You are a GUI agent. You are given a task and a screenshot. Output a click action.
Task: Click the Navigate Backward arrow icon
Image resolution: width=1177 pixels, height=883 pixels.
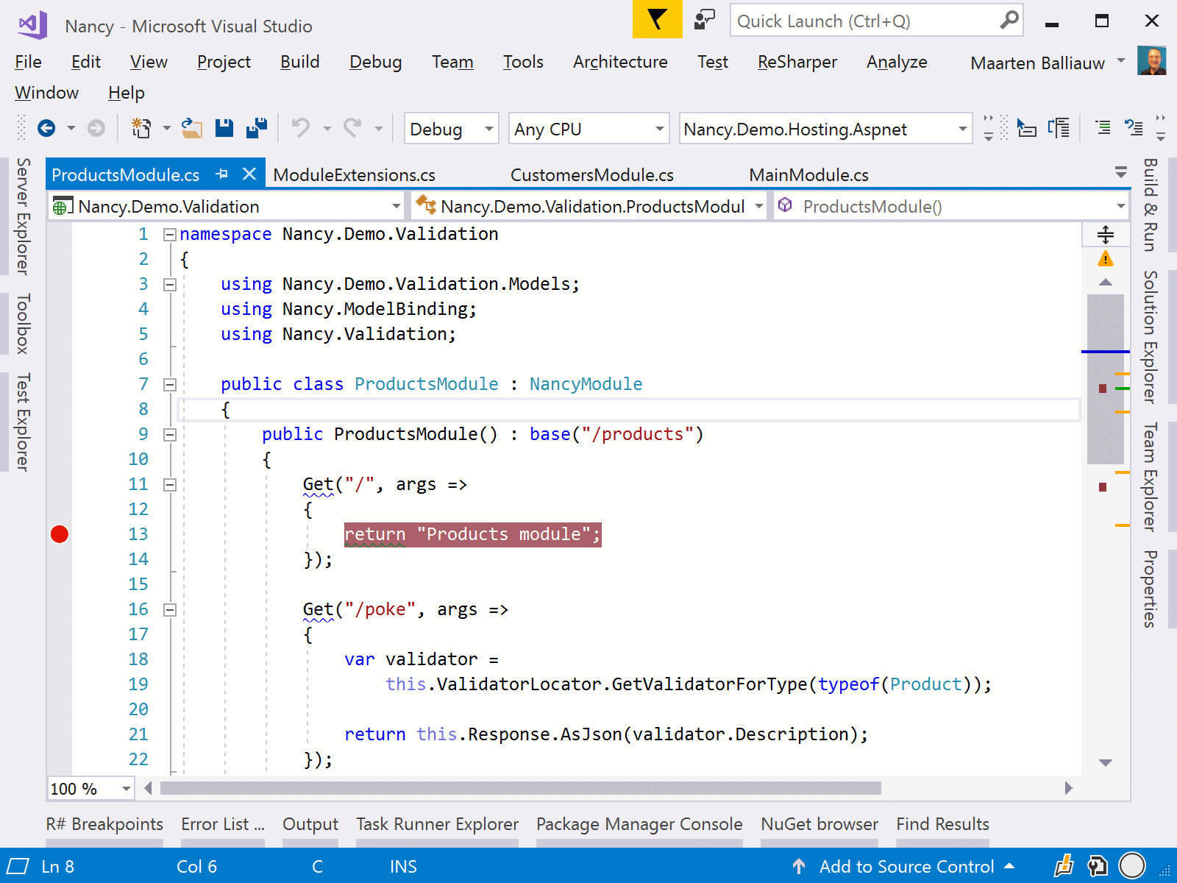46,129
